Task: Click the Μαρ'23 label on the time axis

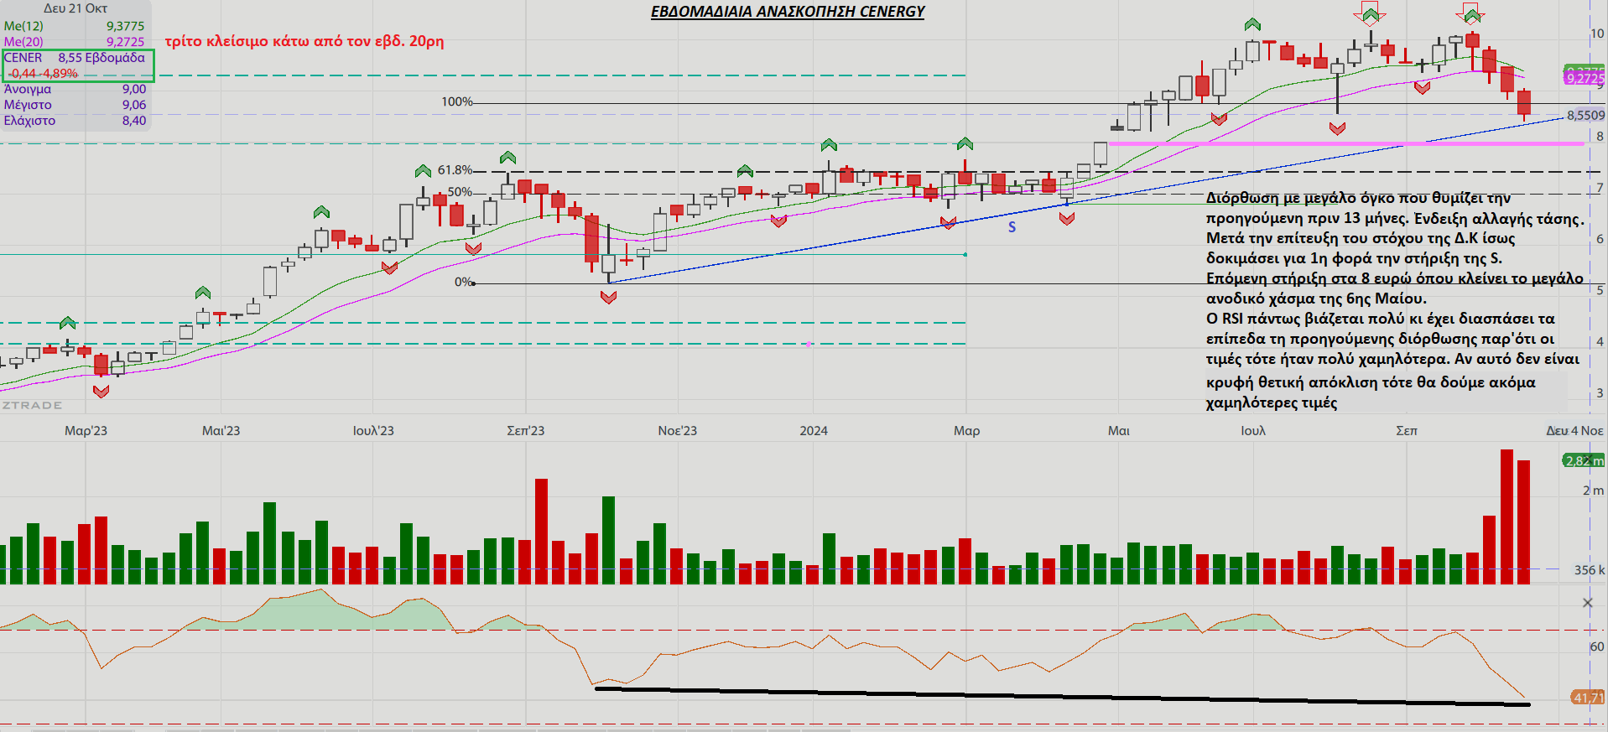Action: click(x=86, y=431)
